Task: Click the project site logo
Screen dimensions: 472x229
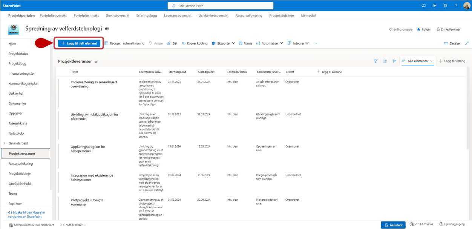Action: tap(14, 29)
